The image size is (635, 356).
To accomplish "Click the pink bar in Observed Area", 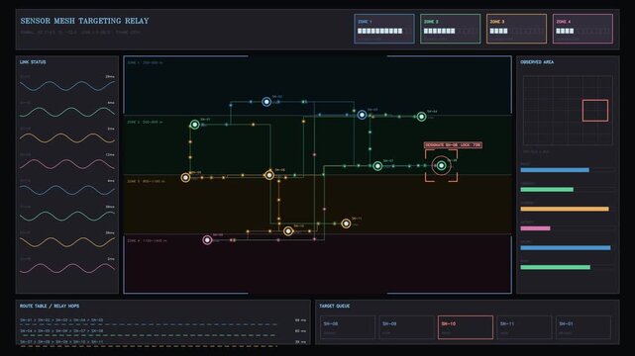I will click(535, 228).
